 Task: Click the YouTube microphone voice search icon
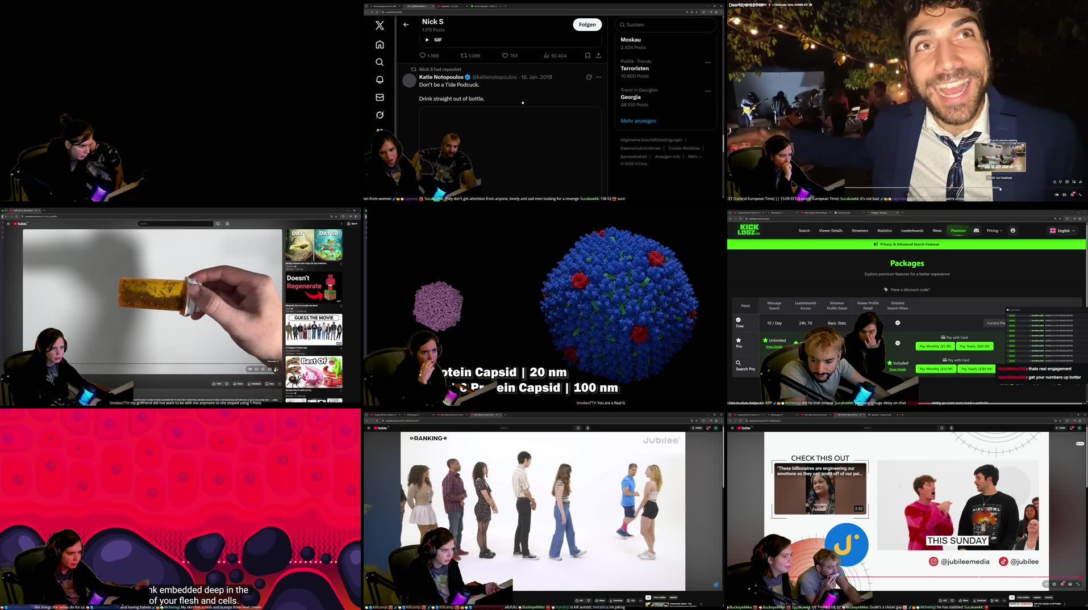tap(227, 224)
